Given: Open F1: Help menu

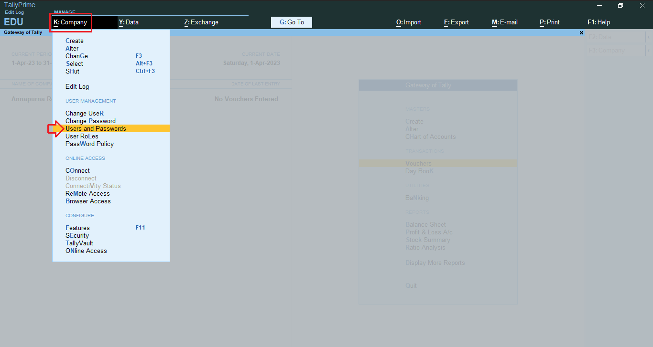Looking at the screenshot, I should (599, 22).
